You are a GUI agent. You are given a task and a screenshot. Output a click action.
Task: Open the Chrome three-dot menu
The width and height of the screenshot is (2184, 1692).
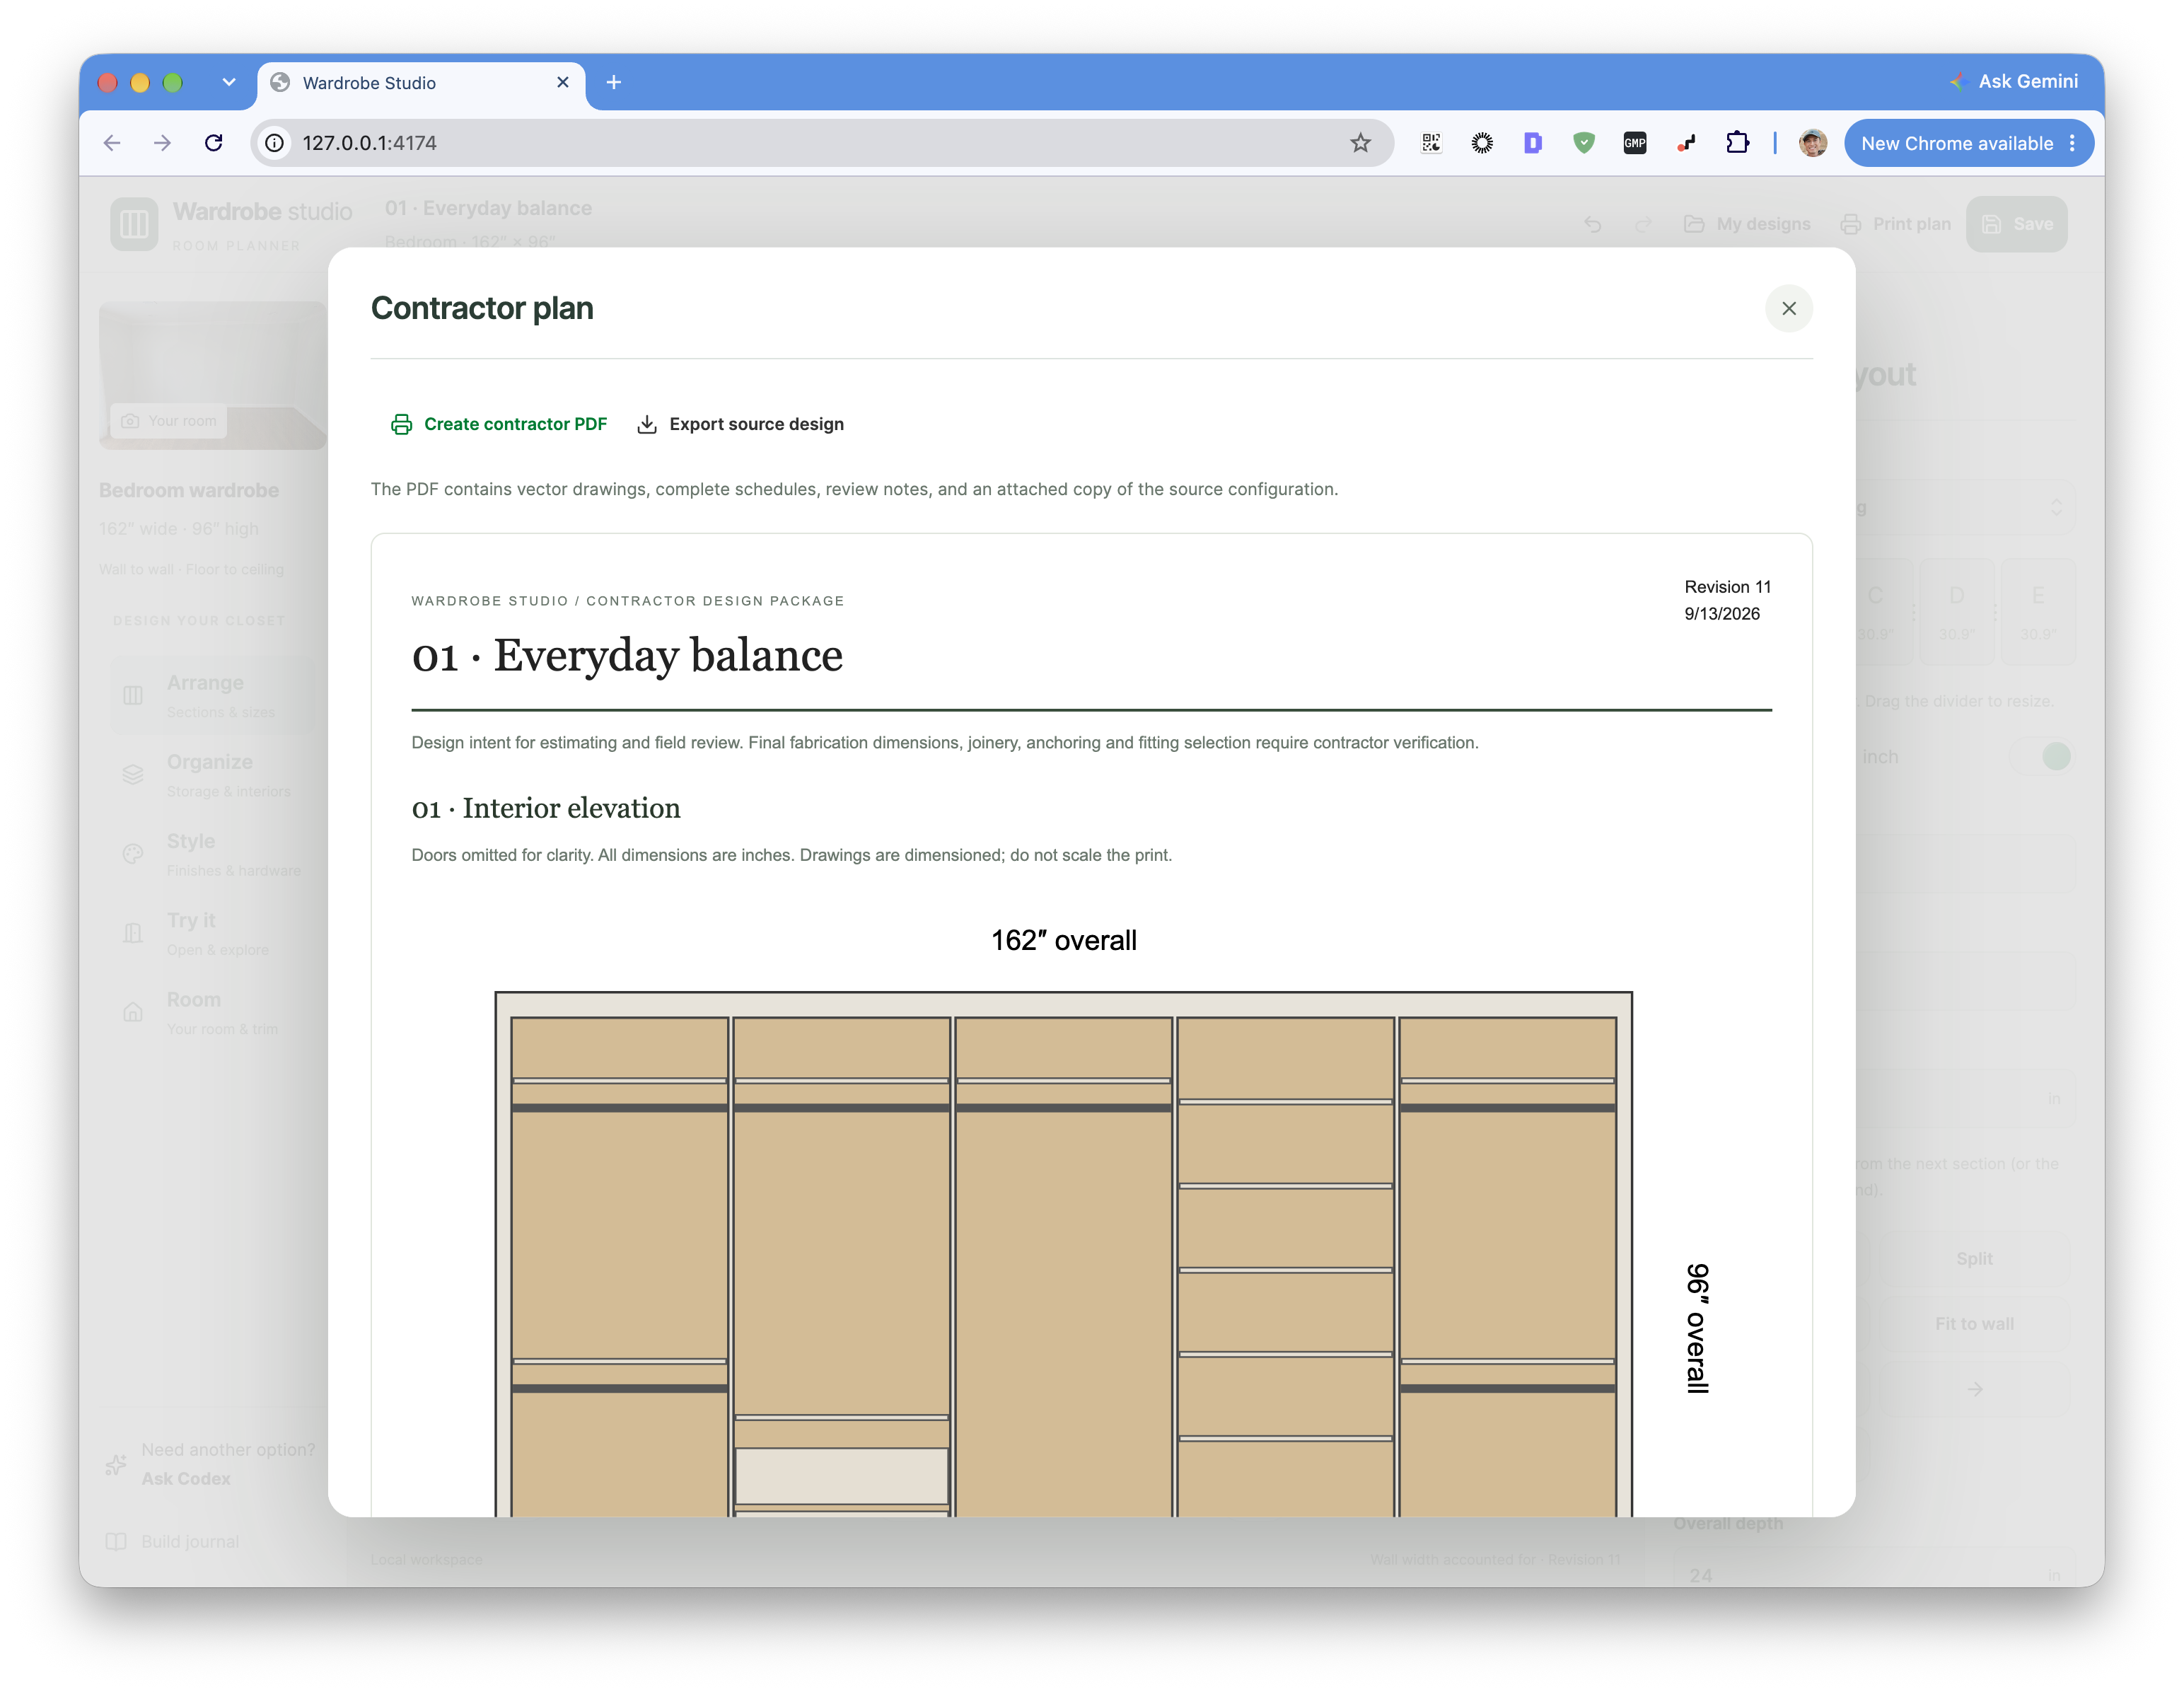pos(2072,143)
